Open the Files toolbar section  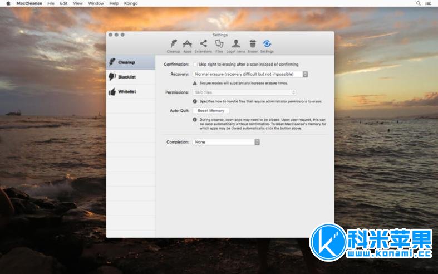point(219,46)
